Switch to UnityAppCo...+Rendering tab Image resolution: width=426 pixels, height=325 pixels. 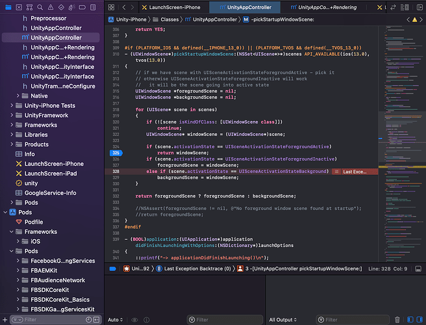(x=324, y=7)
